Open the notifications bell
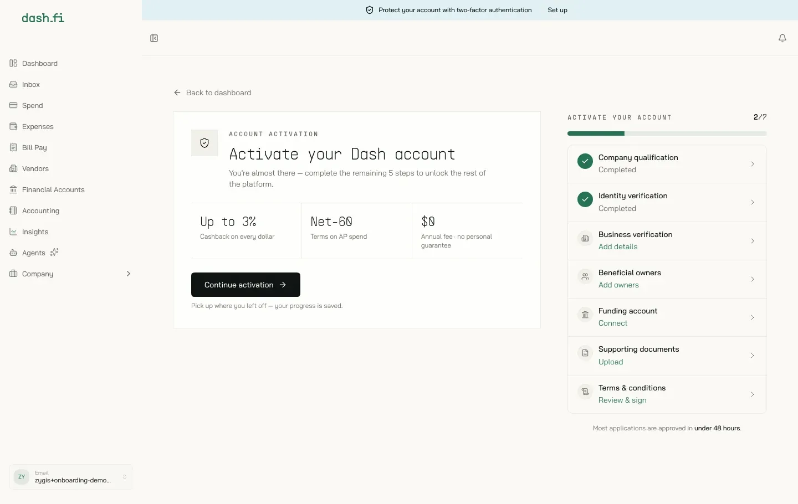This screenshot has width=798, height=504. (x=782, y=38)
